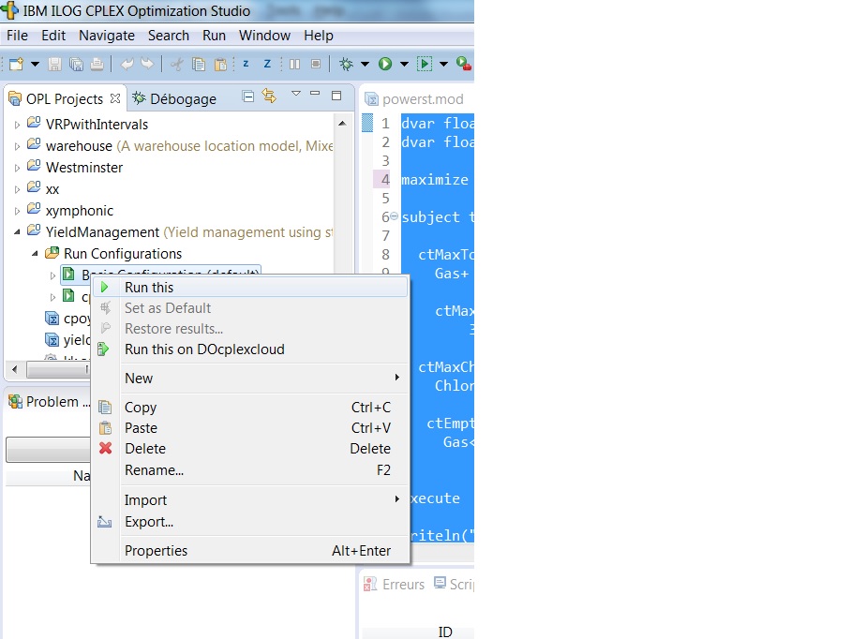Click the Stop square toolbar icon

click(316, 64)
